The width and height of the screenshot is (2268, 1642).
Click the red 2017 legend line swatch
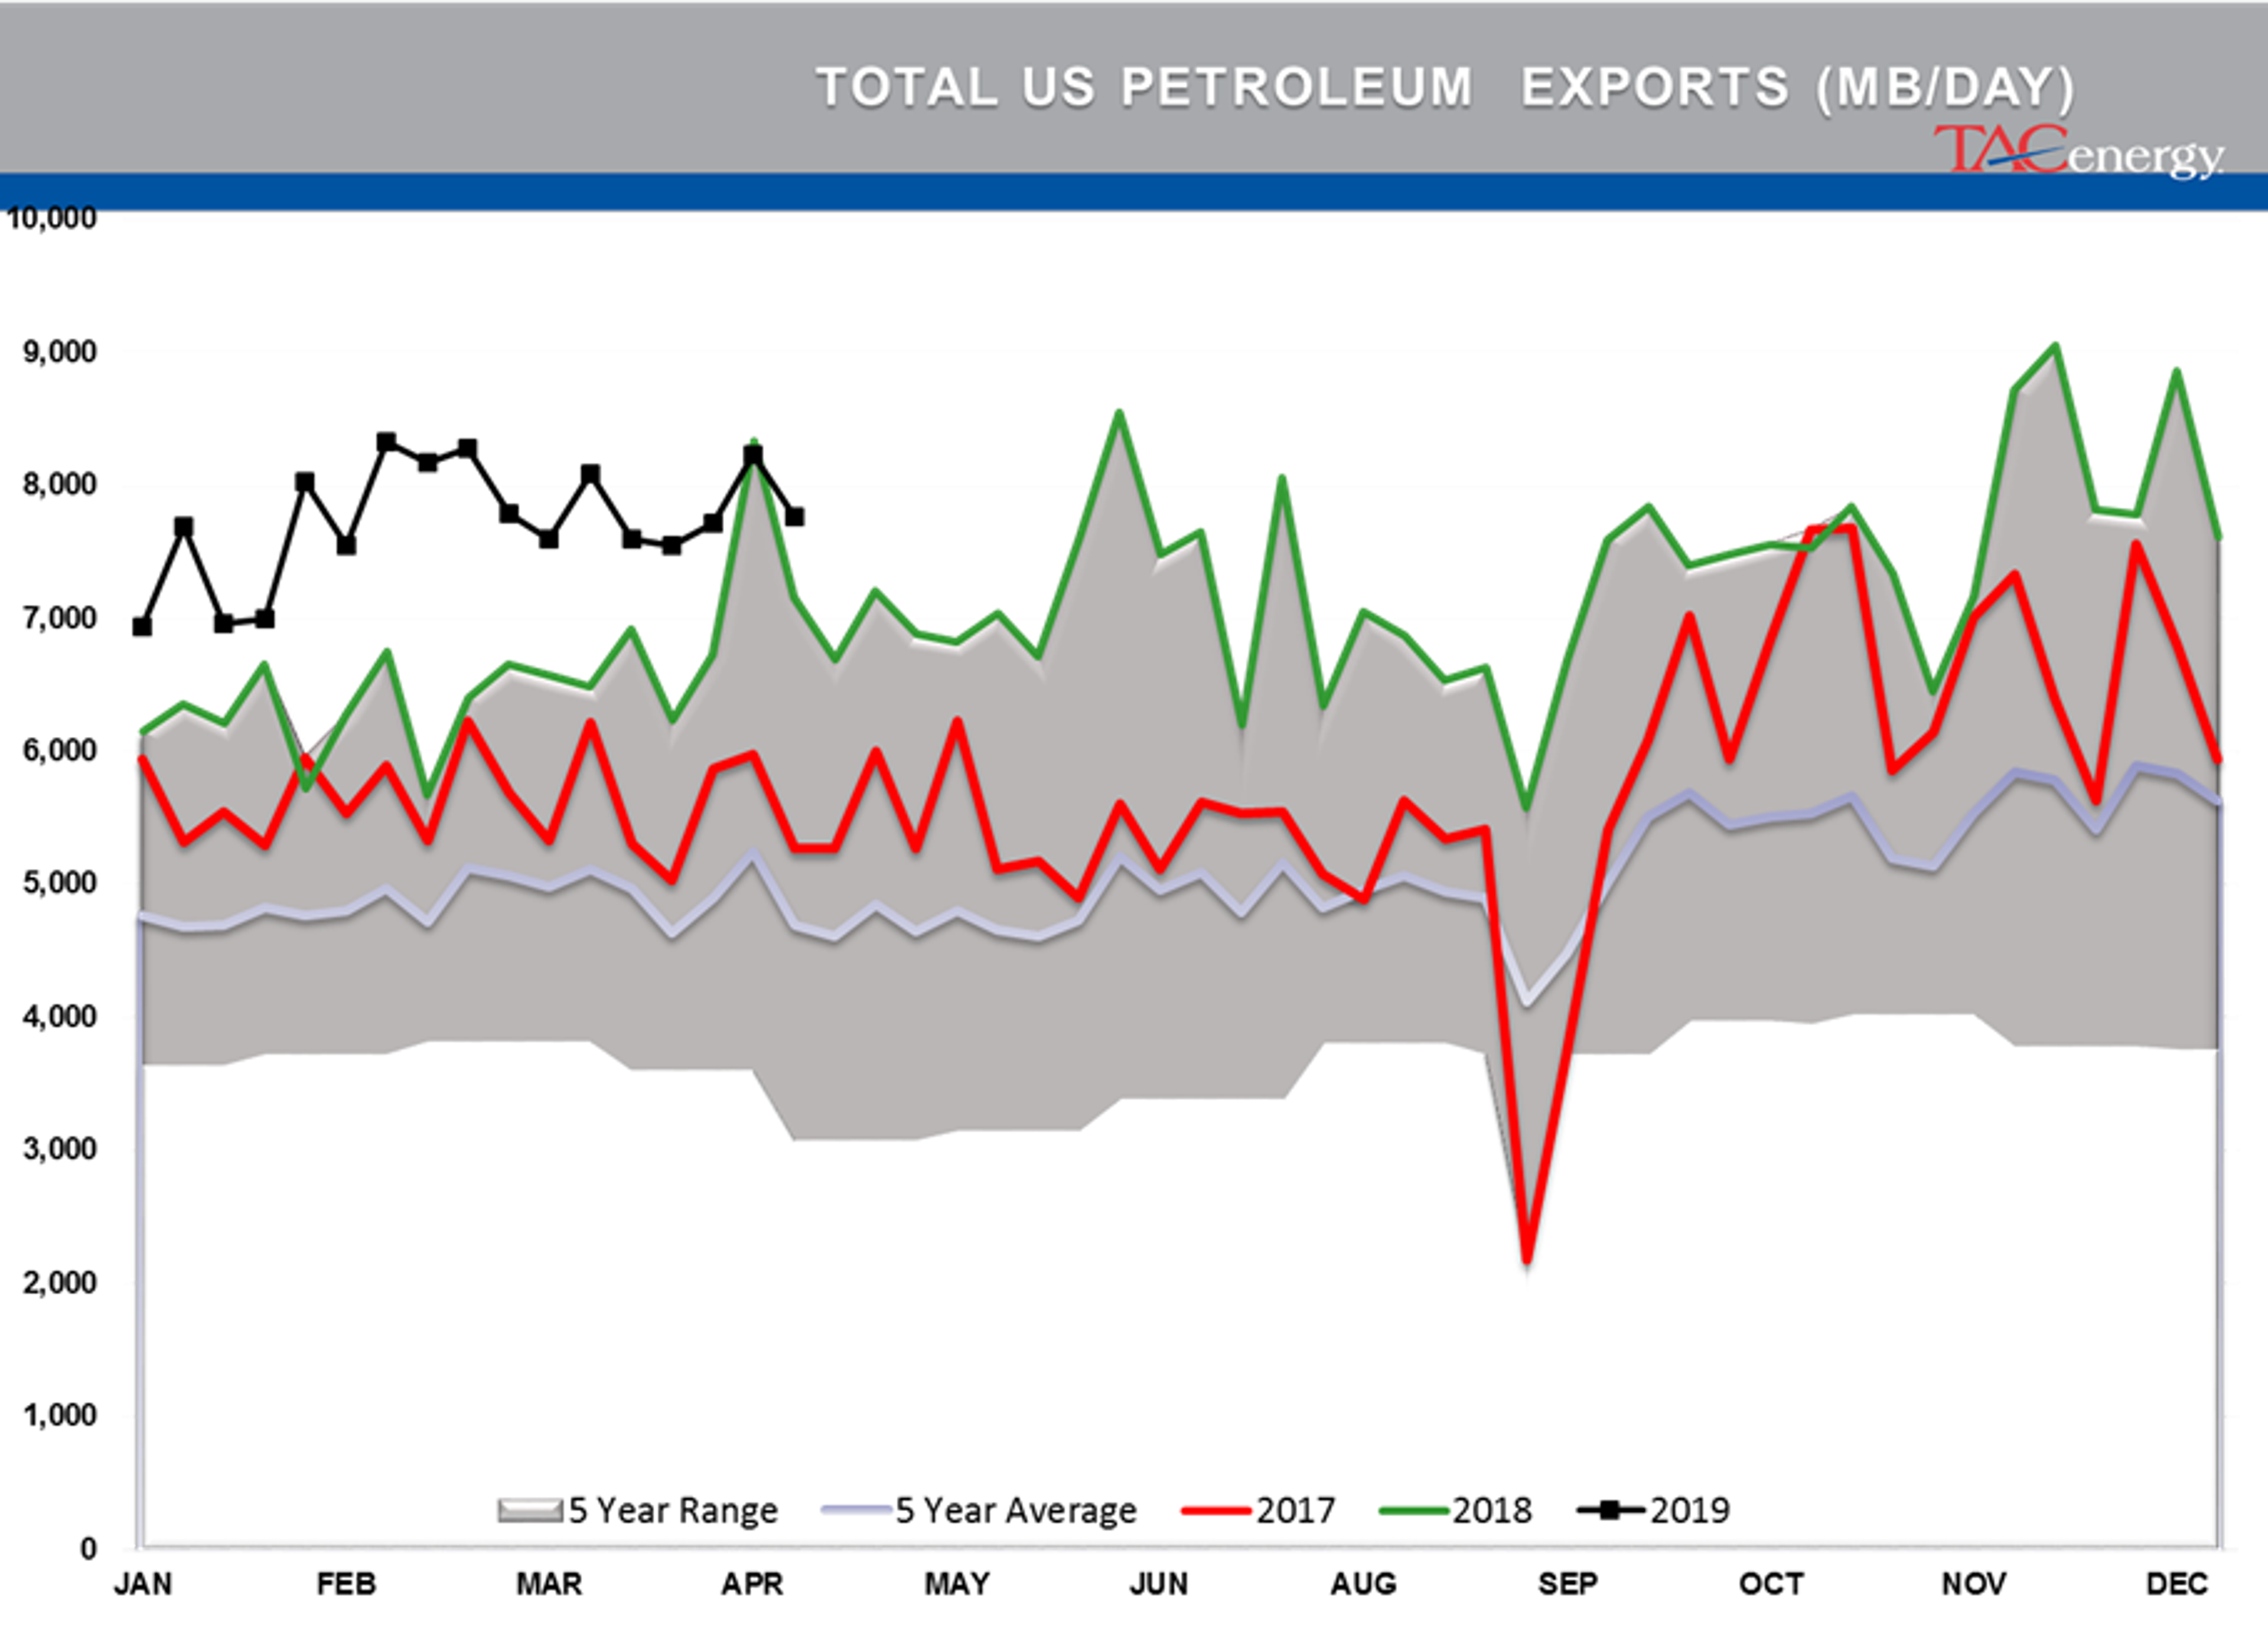(1216, 1511)
